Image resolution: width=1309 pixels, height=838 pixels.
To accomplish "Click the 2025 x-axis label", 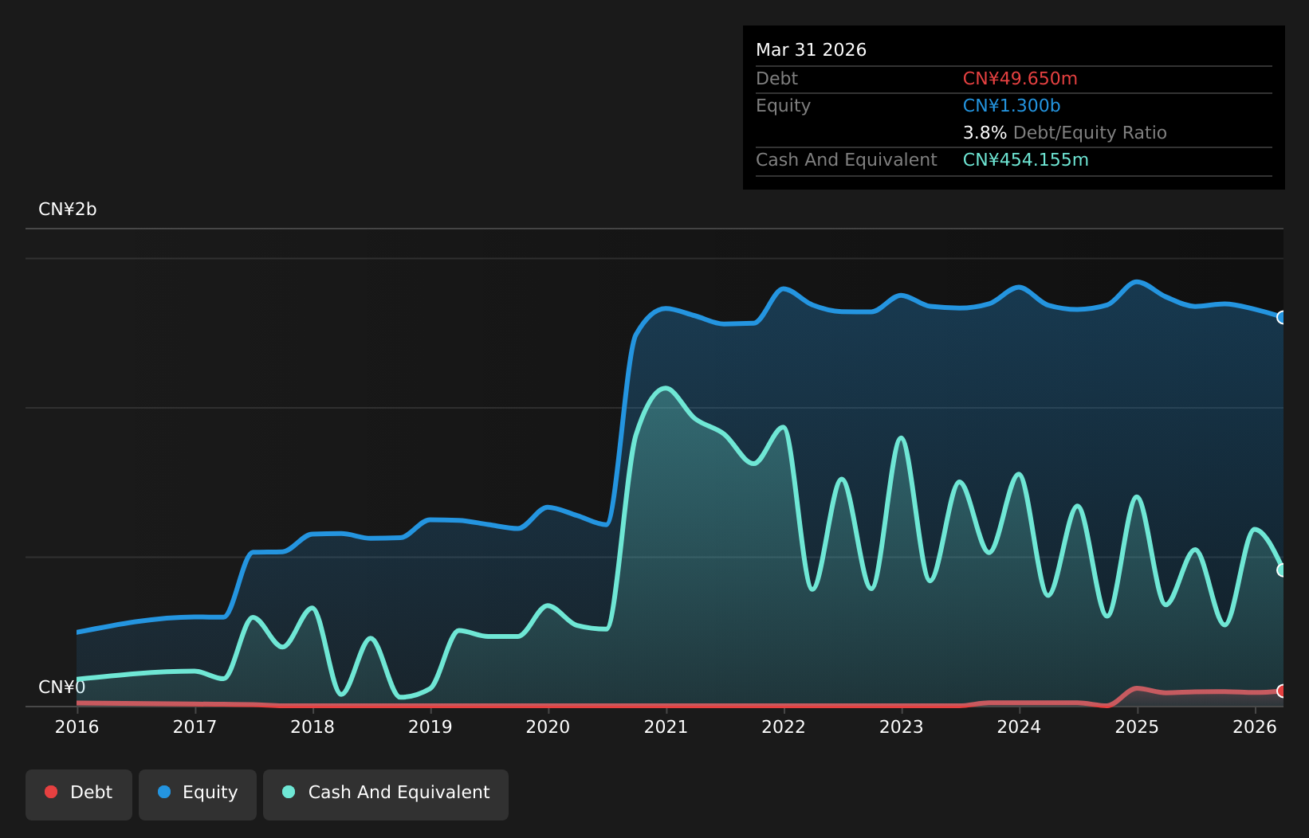I will (1137, 726).
